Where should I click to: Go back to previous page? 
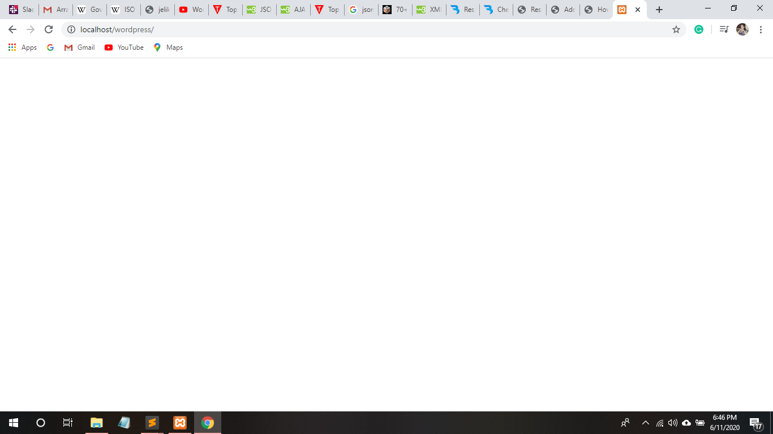(12, 29)
